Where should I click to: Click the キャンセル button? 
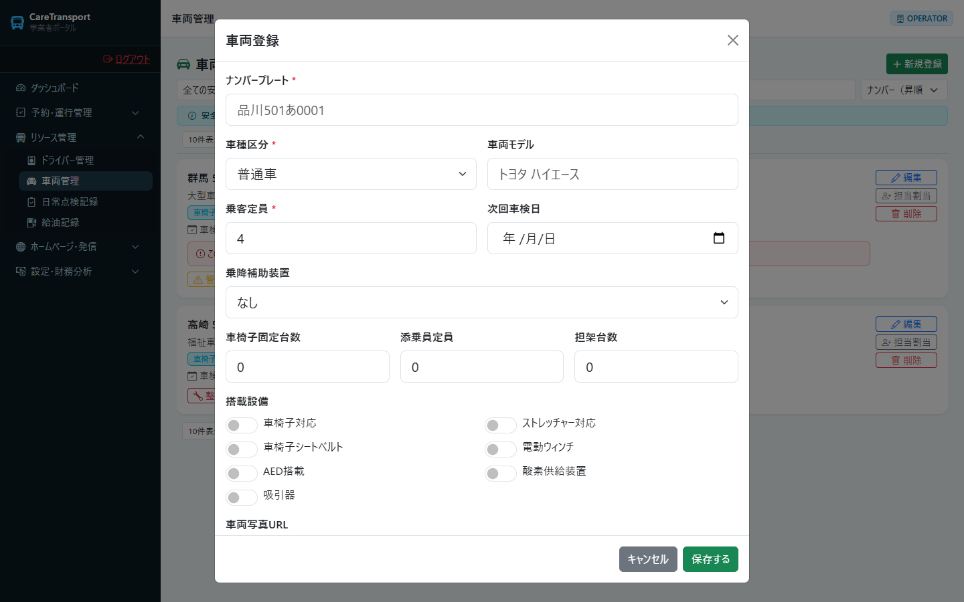click(x=648, y=559)
